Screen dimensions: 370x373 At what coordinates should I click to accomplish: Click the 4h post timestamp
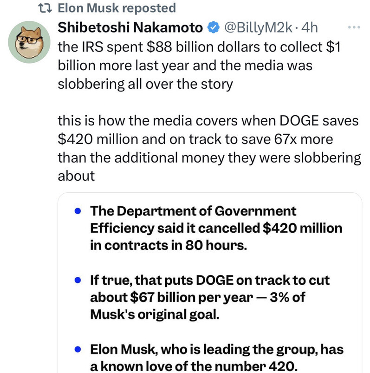tap(309, 28)
